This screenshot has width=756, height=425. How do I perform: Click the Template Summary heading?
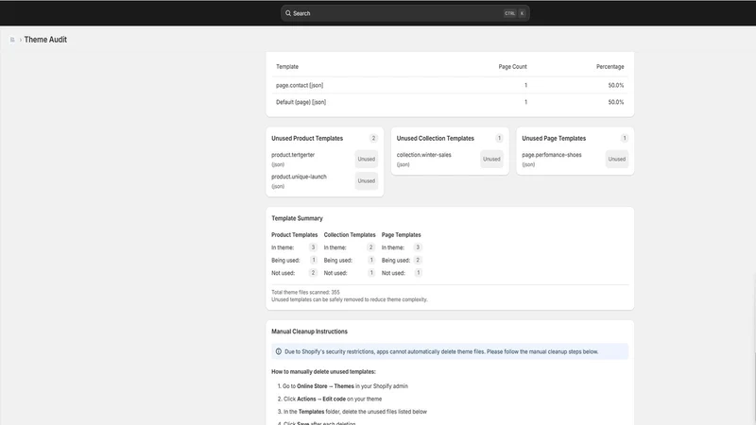[x=297, y=218]
